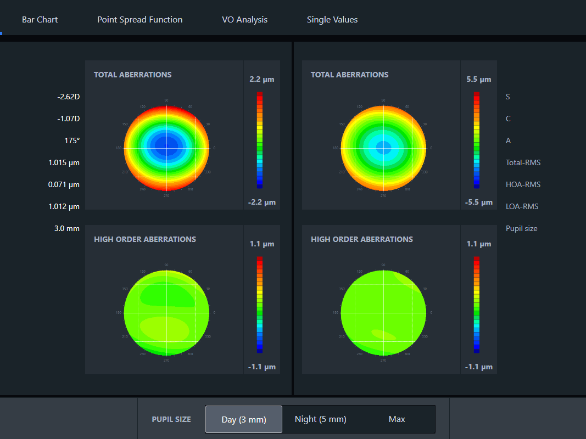Click the left High Order Aberrations map
Viewport: 586px width, 439px height.
point(166,312)
